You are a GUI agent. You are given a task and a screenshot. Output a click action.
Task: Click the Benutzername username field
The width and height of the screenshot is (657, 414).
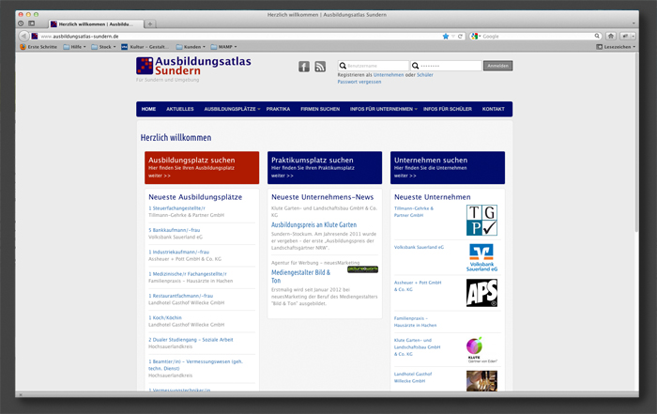pyautogui.click(x=374, y=66)
